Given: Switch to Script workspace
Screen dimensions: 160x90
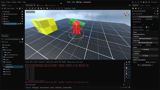Looking at the screenshot, I should coord(79,2).
